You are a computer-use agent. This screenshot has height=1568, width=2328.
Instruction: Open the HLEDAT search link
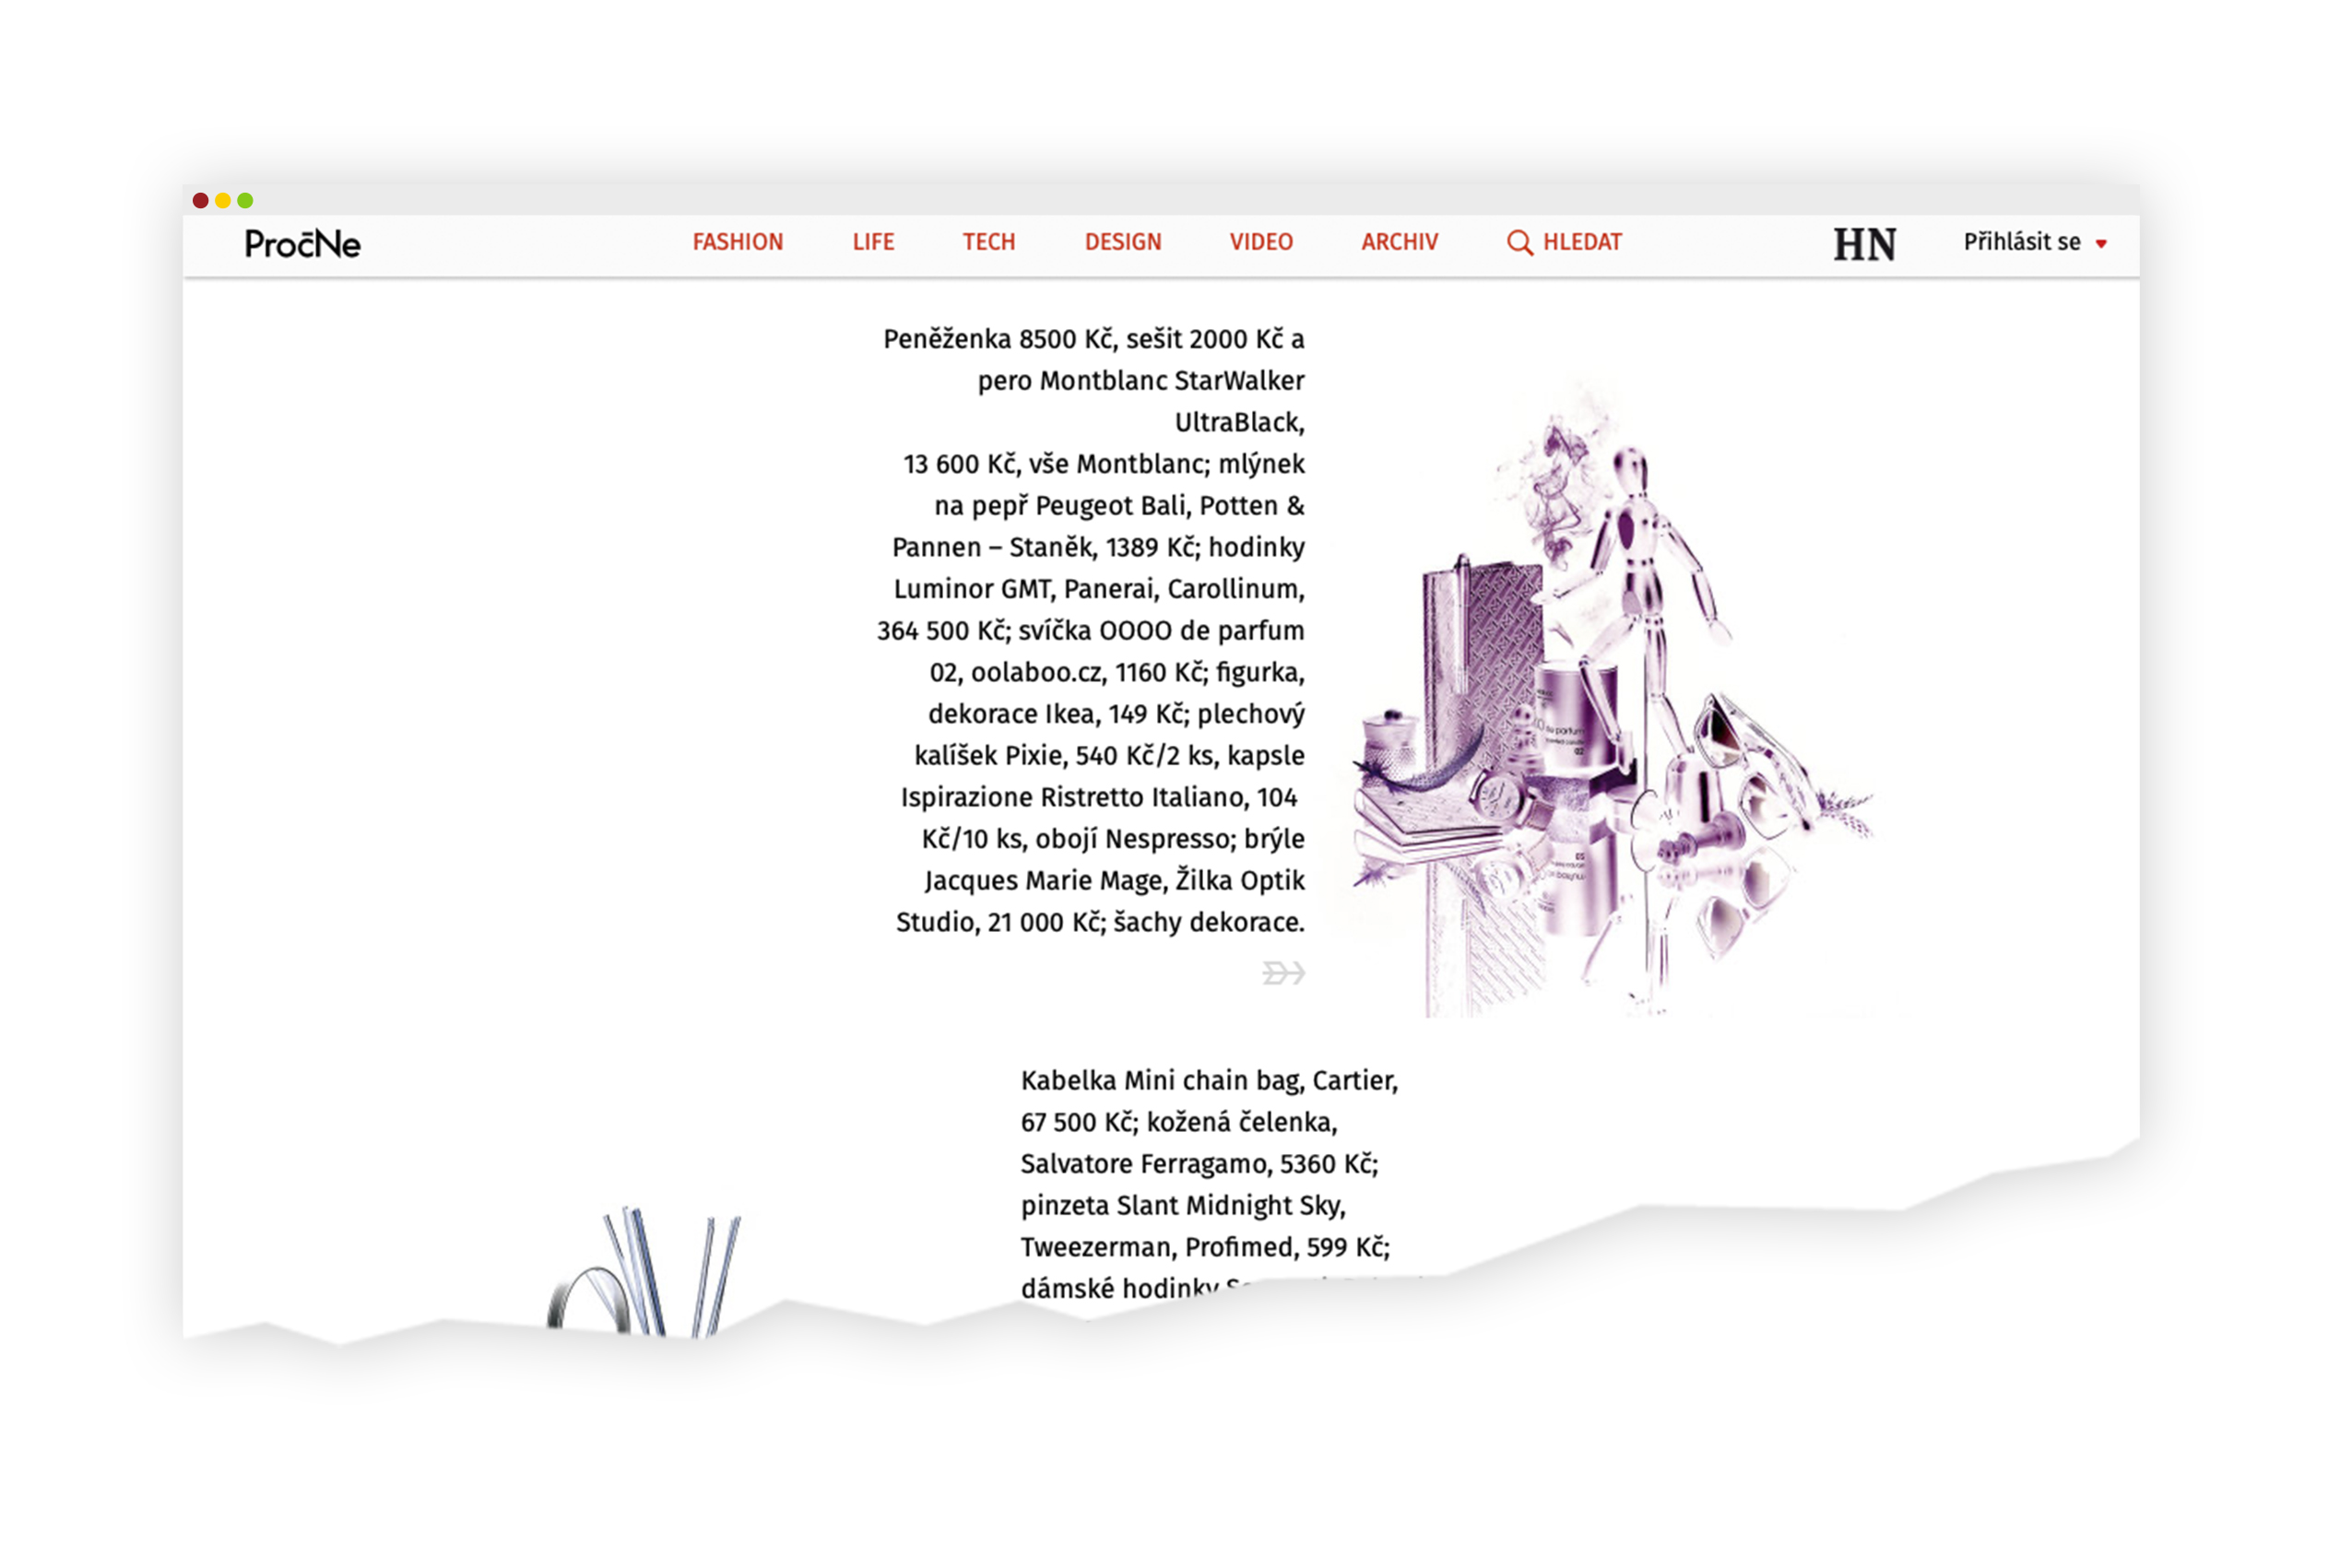(1582, 242)
